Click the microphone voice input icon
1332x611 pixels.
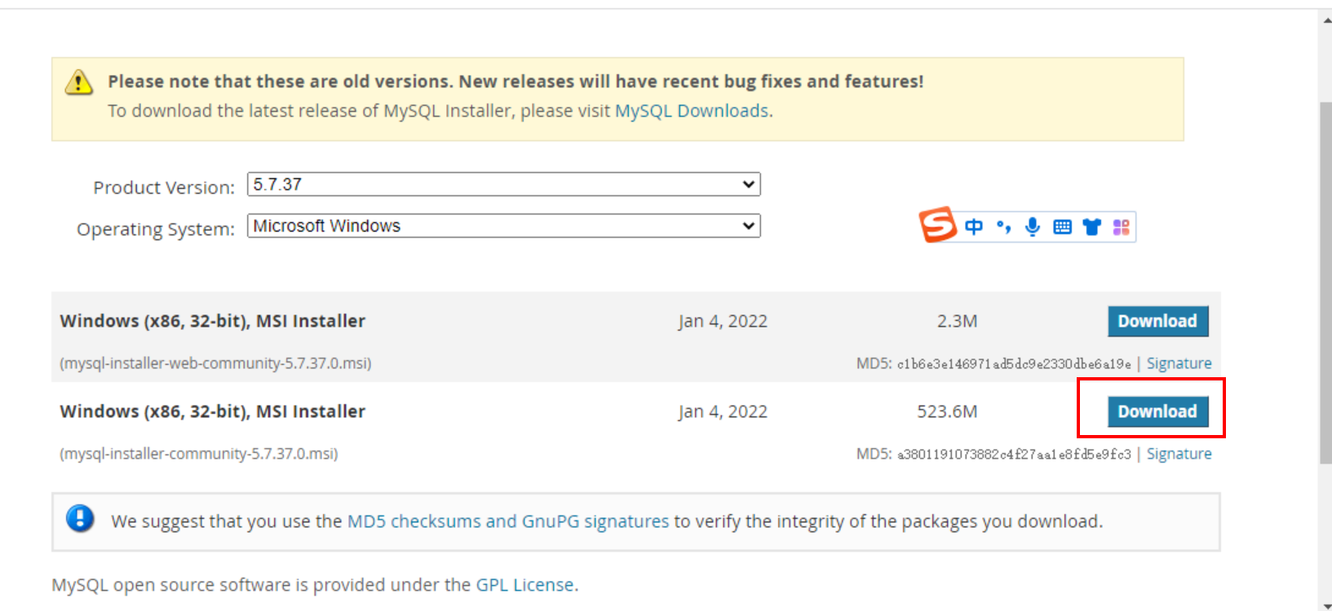[x=1033, y=226]
